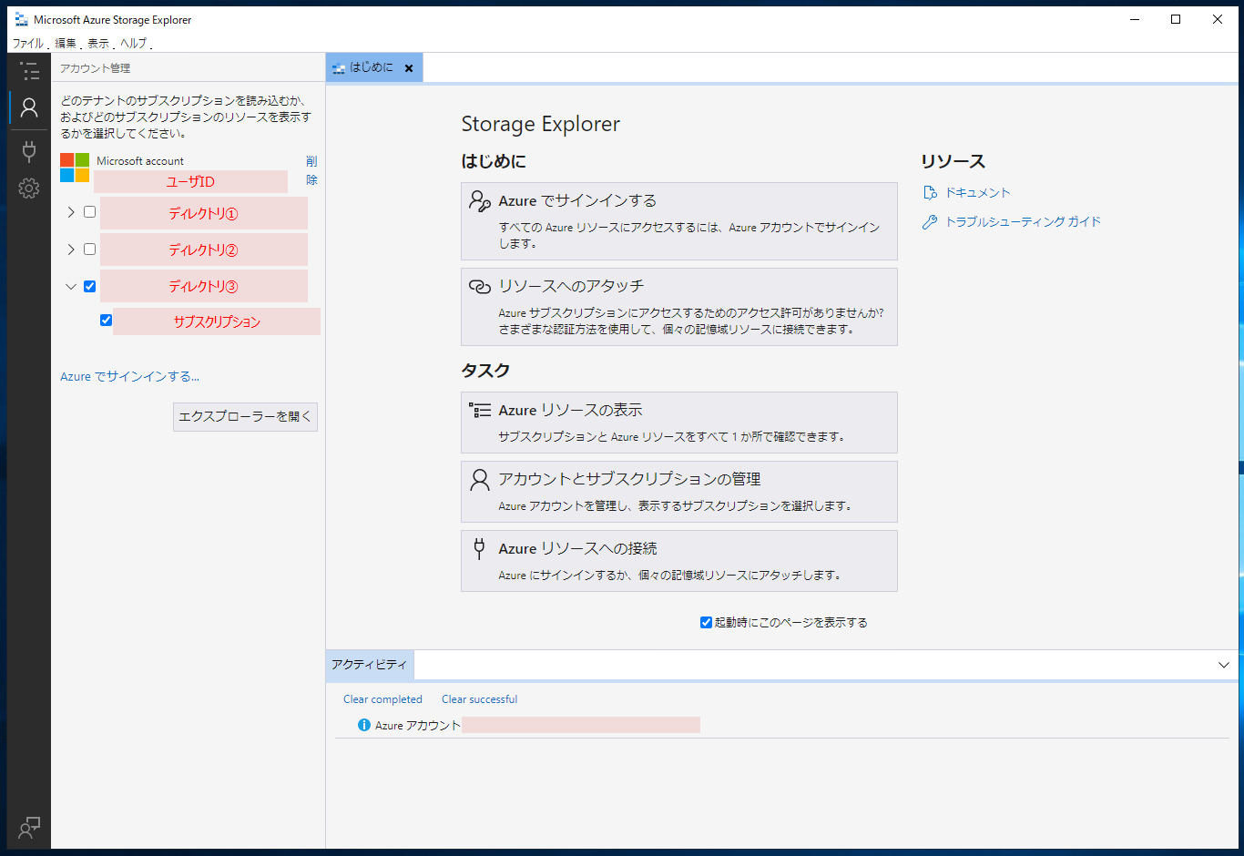The image size is (1244, 856).
Task: Click the アカウント管理 panel header text
Action: pyautogui.click(x=95, y=68)
